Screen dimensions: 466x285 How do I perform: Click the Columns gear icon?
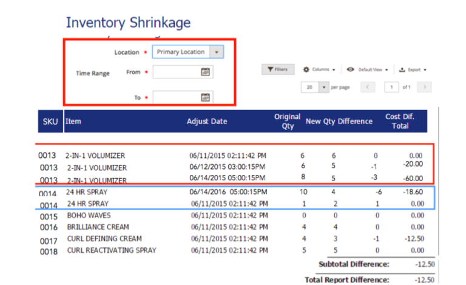click(x=306, y=70)
